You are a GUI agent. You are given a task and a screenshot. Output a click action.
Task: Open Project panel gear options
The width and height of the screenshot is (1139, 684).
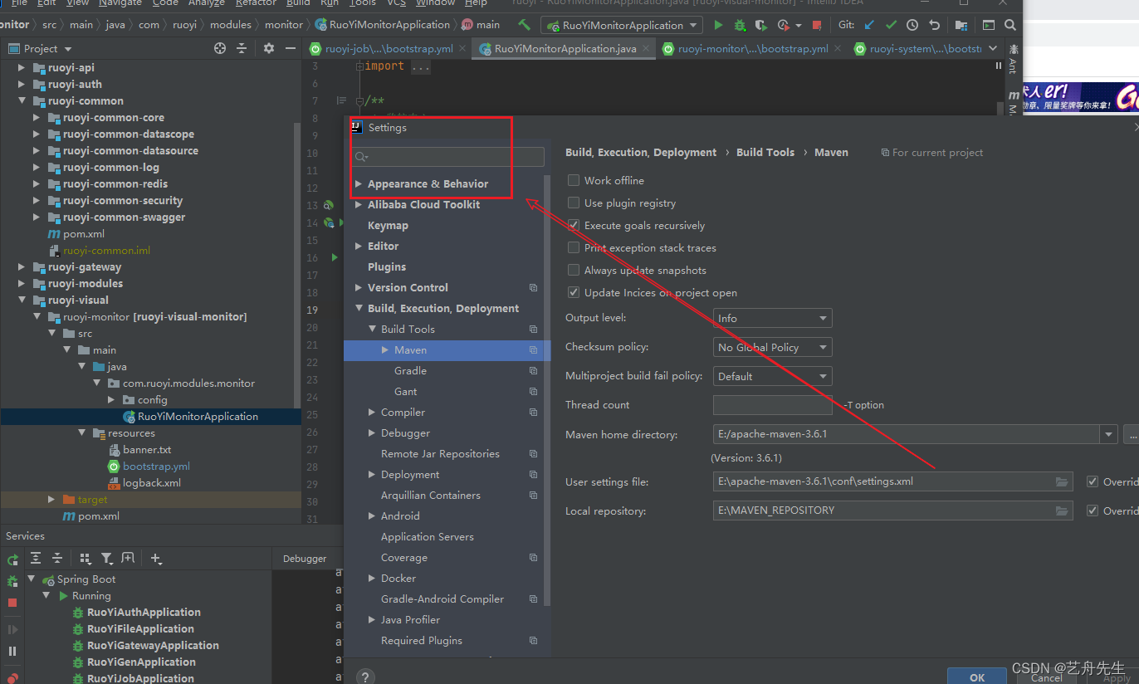tap(268, 48)
